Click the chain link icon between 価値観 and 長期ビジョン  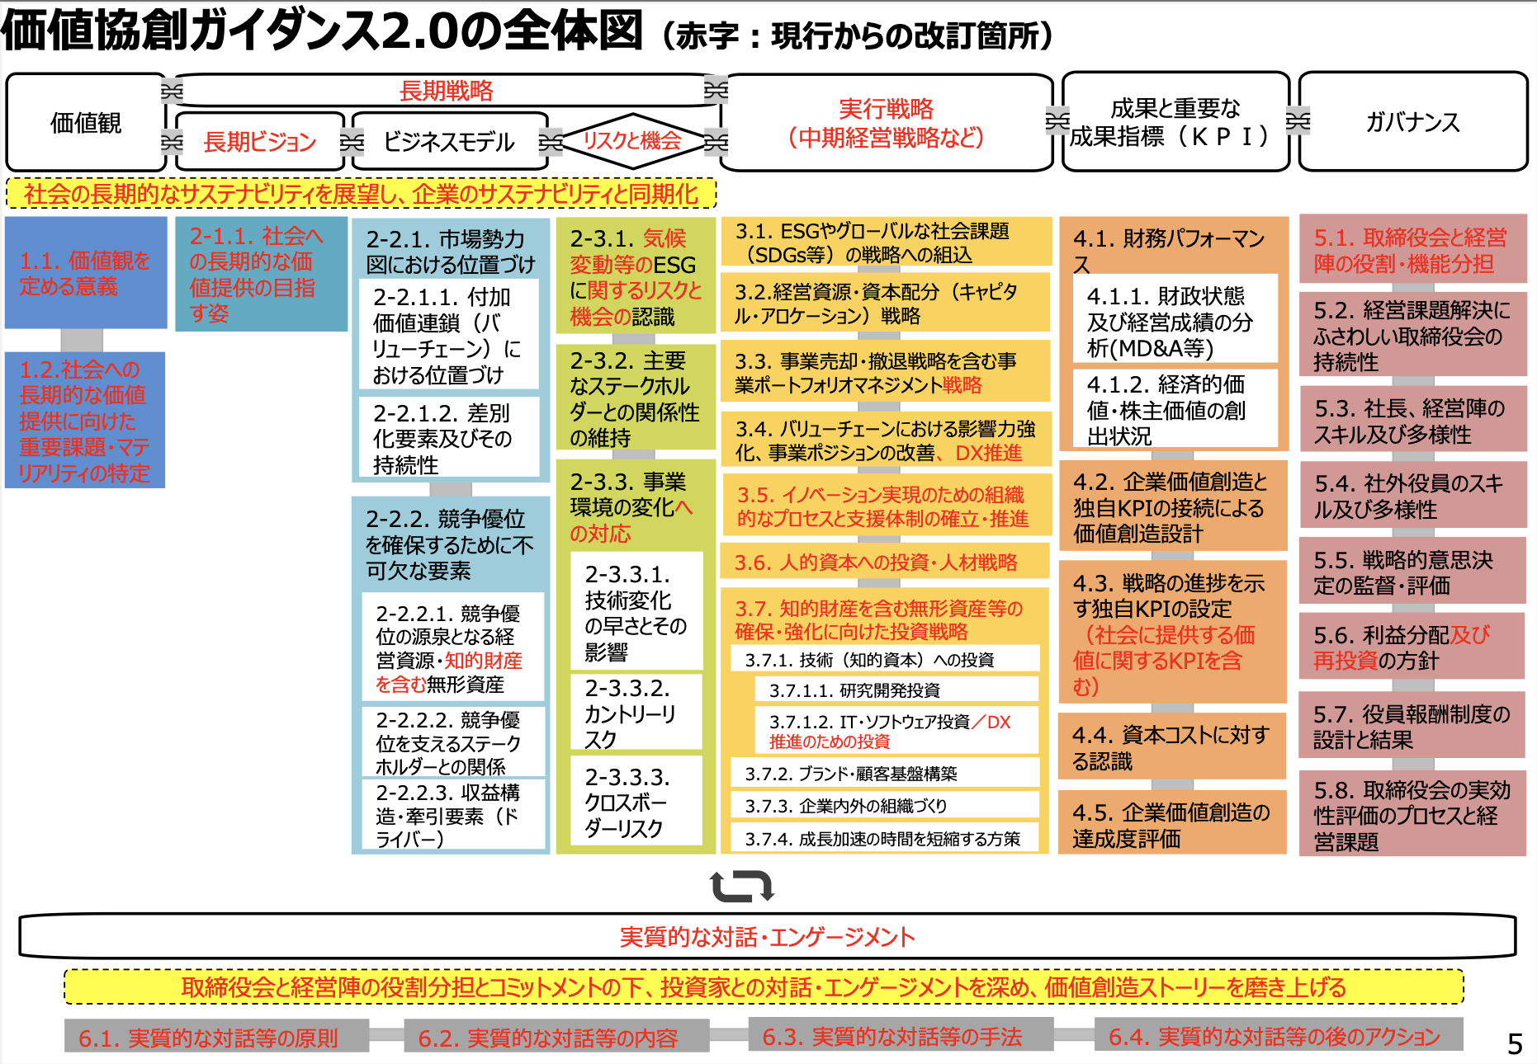tap(170, 140)
